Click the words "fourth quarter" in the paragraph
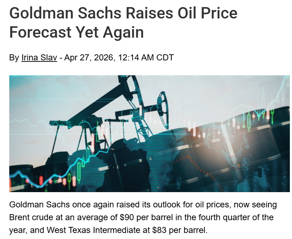292x239 pixels. pyautogui.click(x=223, y=217)
